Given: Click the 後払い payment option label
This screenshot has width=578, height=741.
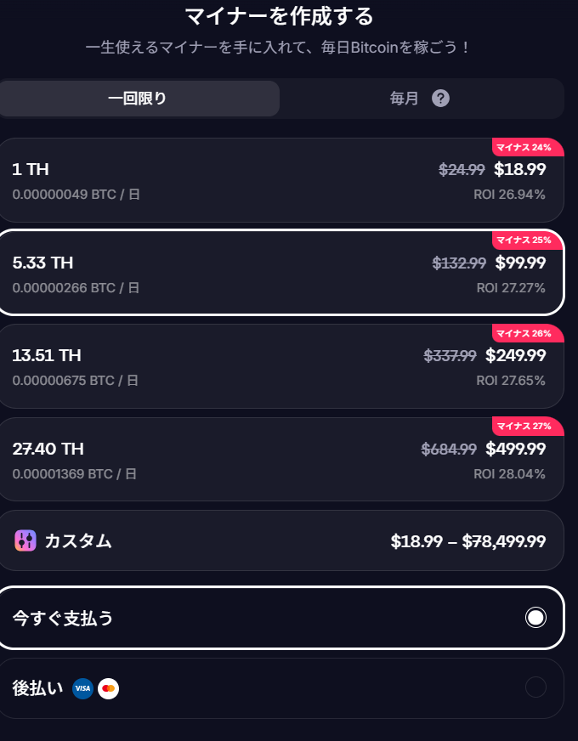Looking at the screenshot, I should (37, 688).
